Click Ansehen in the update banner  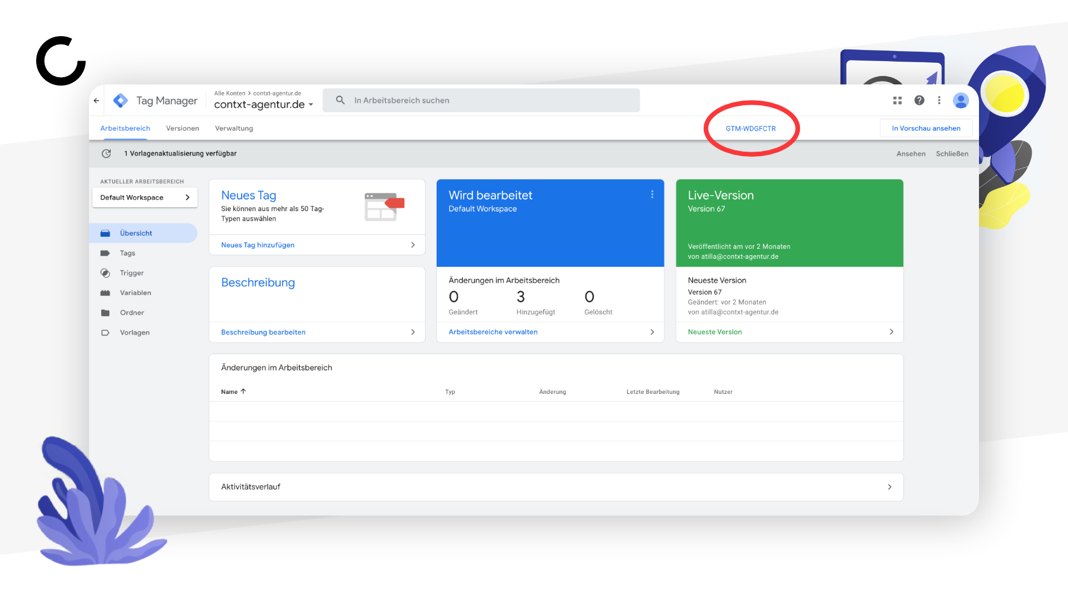[x=911, y=154]
